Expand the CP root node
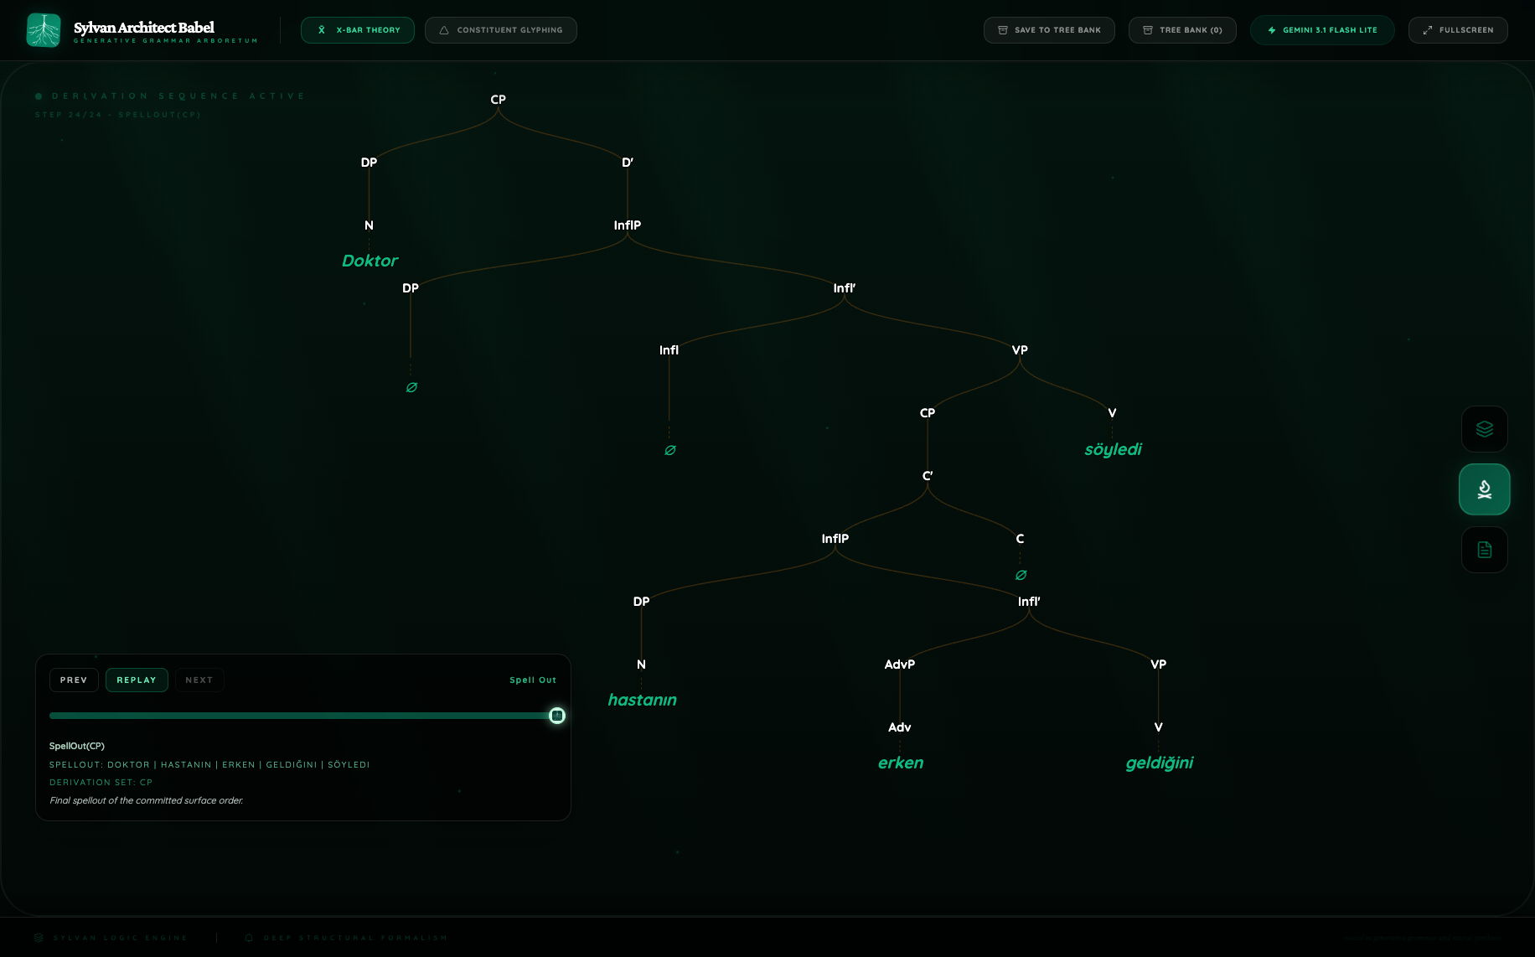 click(x=498, y=99)
